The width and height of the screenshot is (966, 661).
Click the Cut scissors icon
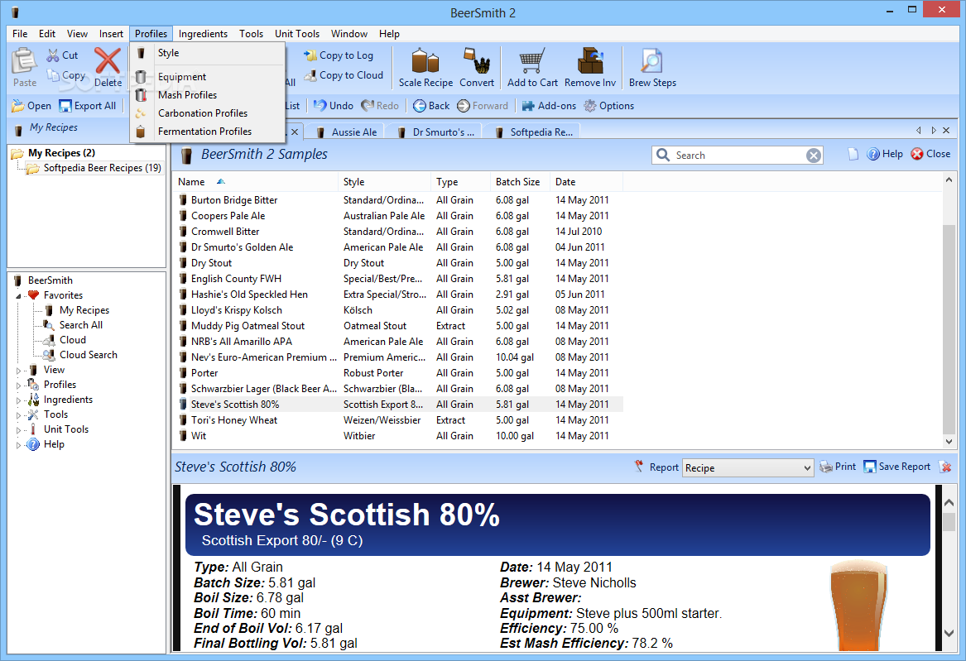(x=53, y=55)
